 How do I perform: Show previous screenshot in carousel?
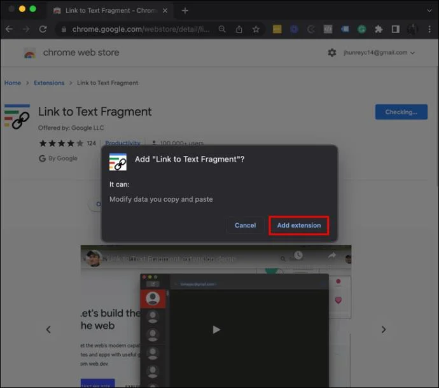coord(48,329)
